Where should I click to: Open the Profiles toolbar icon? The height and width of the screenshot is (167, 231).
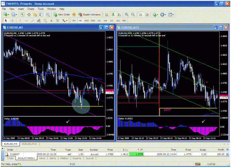point(13,14)
